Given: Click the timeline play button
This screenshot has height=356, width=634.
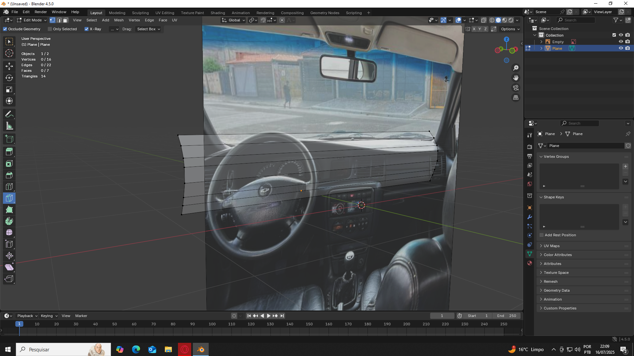Looking at the screenshot, I should coord(268,316).
